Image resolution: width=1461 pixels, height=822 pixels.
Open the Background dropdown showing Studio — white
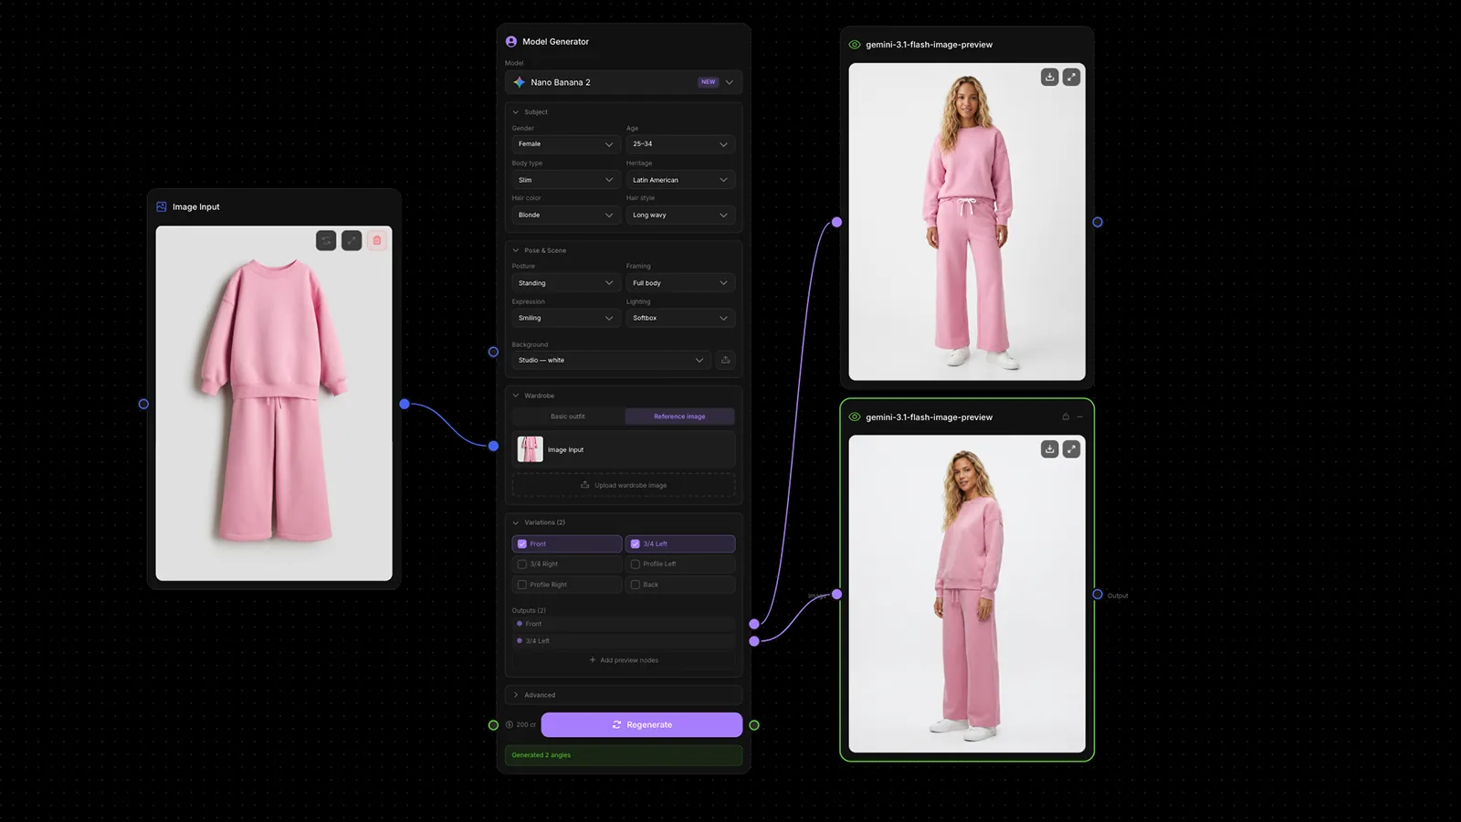pos(611,360)
